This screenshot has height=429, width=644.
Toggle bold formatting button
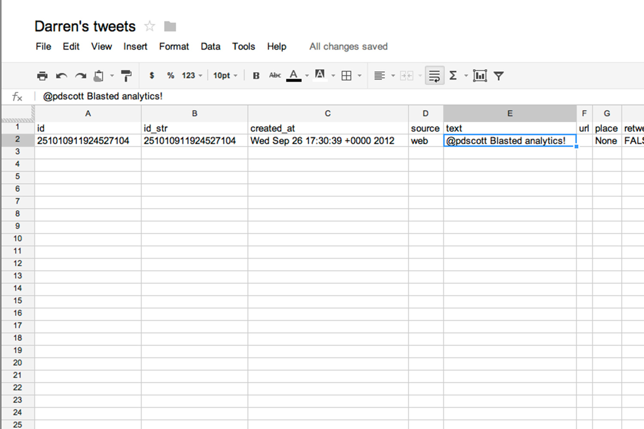tap(256, 76)
